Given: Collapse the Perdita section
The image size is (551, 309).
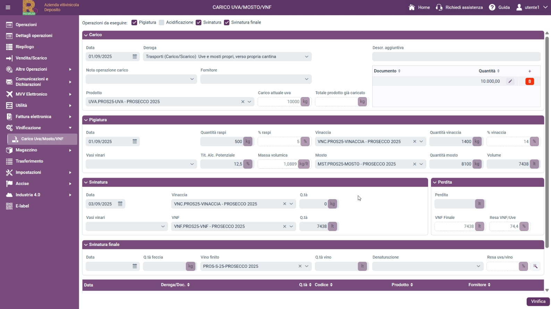Looking at the screenshot, I should pyautogui.click(x=435, y=182).
